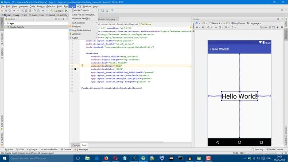Open the Android submenu in Tools menu

pyautogui.click(x=83, y=34)
